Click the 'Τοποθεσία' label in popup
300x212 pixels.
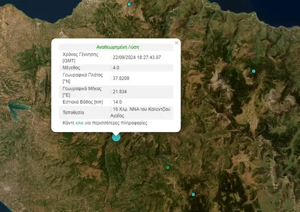75,112
